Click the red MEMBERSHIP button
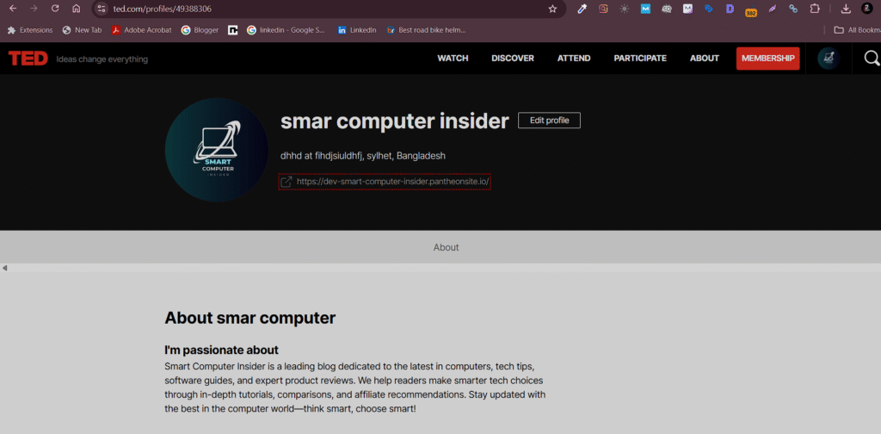881x434 pixels. click(x=767, y=59)
